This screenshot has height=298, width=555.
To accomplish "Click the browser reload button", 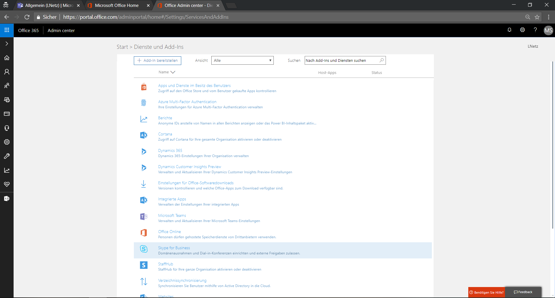I will pyautogui.click(x=27, y=17).
